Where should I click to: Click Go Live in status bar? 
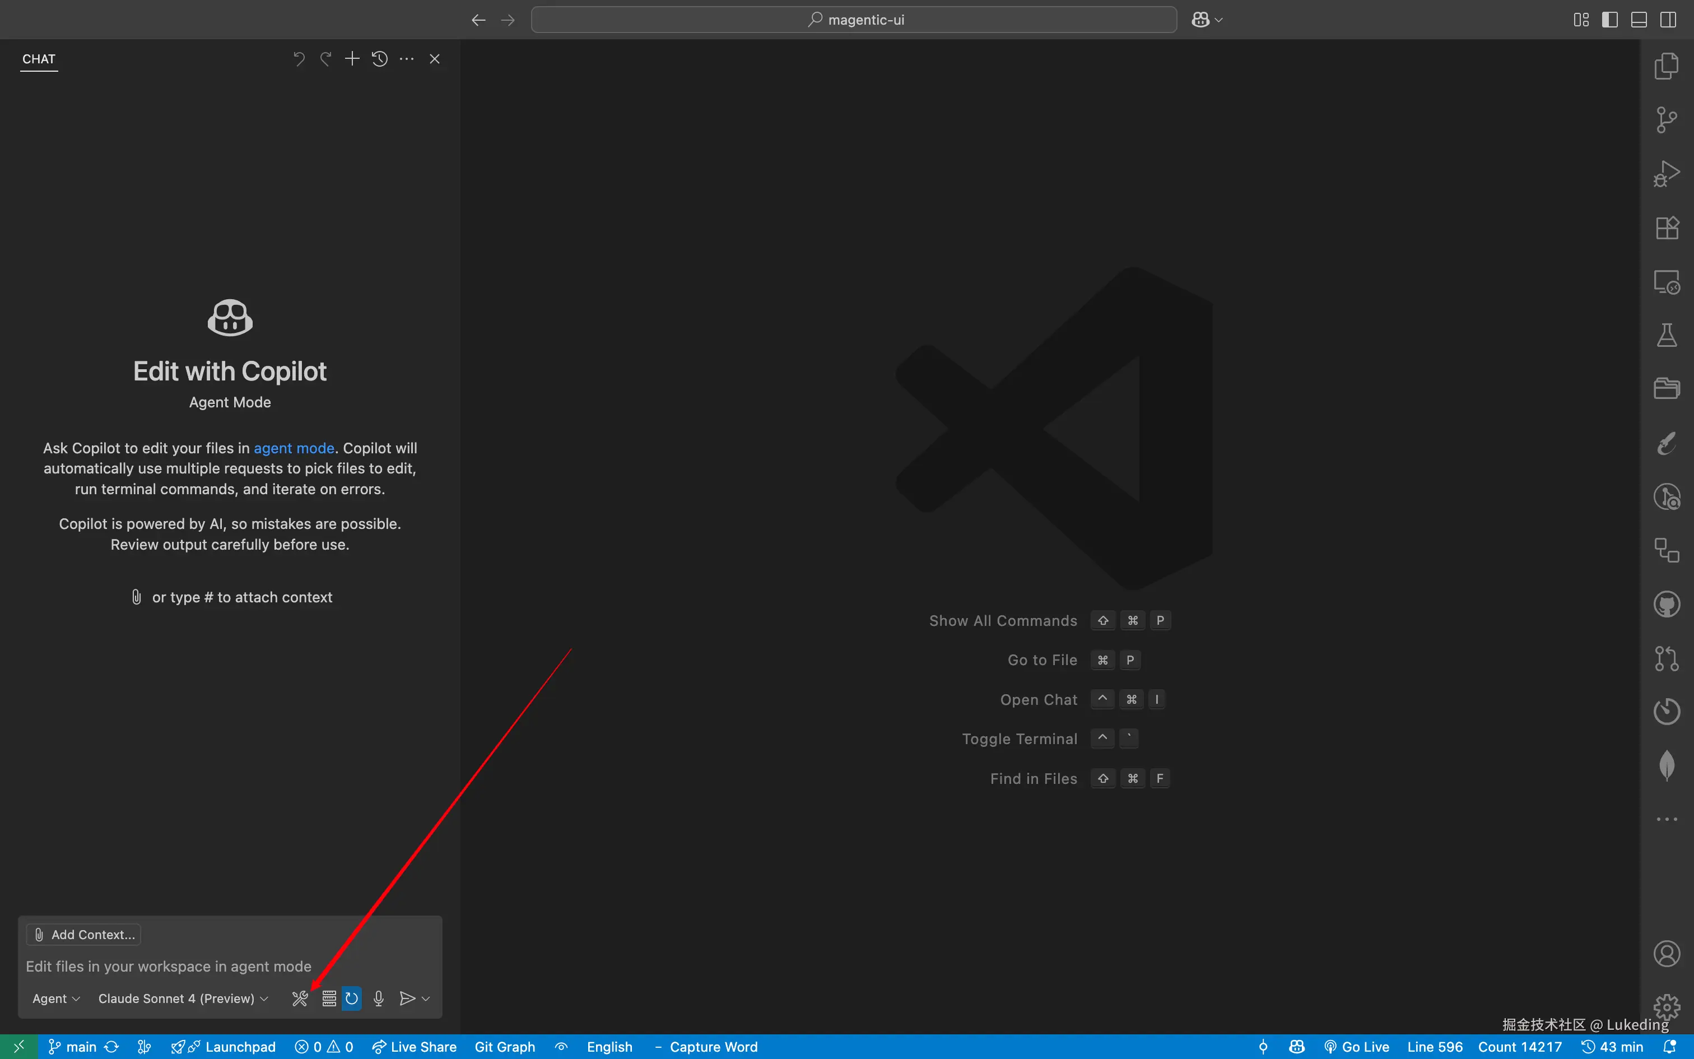1357,1047
